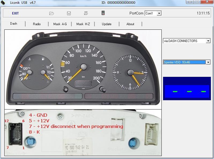Screen dimensions: 214x159
Task: Switch to the Radio tab
Action: pyautogui.click(x=37, y=24)
